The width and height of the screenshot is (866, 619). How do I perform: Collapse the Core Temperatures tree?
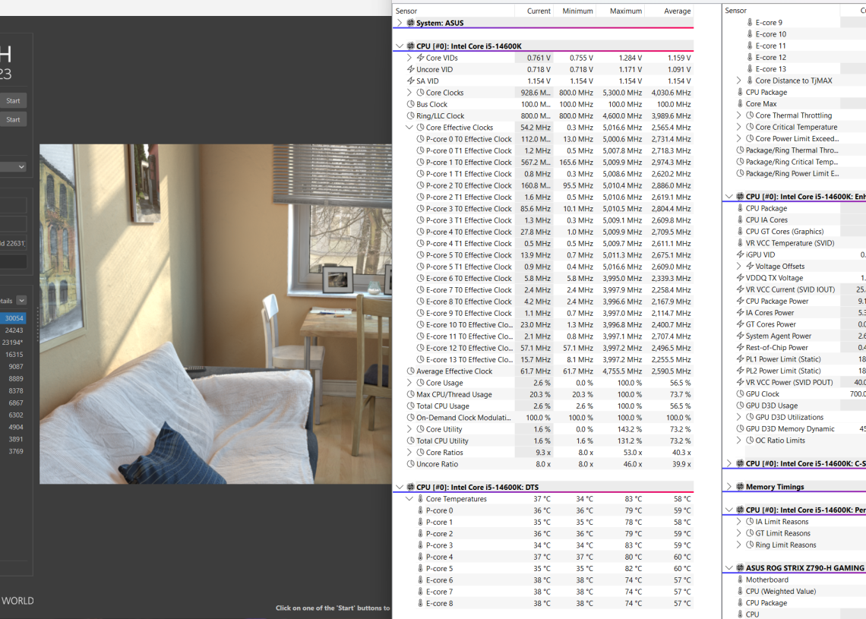pyautogui.click(x=409, y=499)
